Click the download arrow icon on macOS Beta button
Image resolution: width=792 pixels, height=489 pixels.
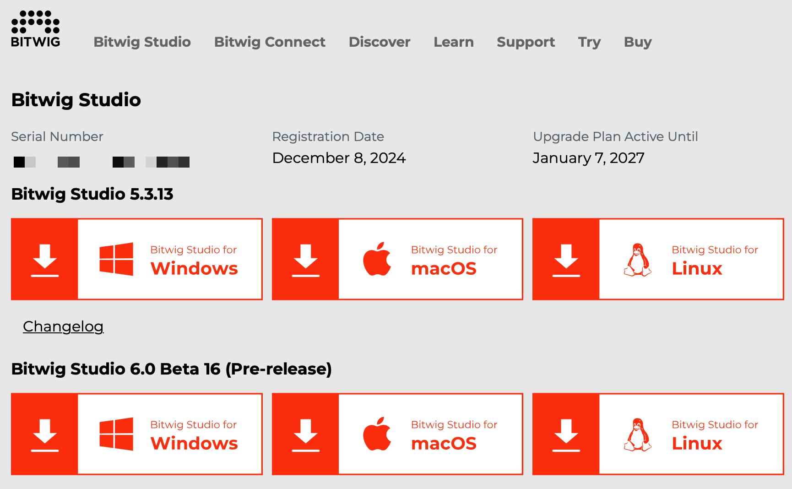pyautogui.click(x=306, y=434)
